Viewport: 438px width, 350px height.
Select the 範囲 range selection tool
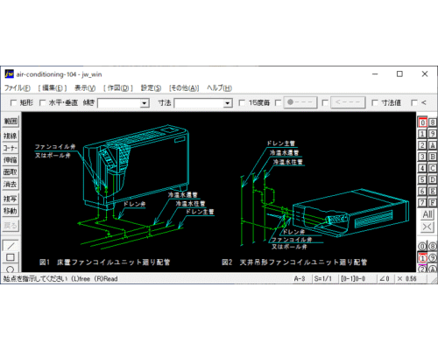pos(11,121)
